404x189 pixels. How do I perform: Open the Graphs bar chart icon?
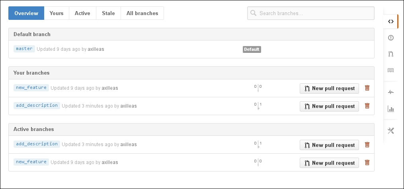point(391,109)
